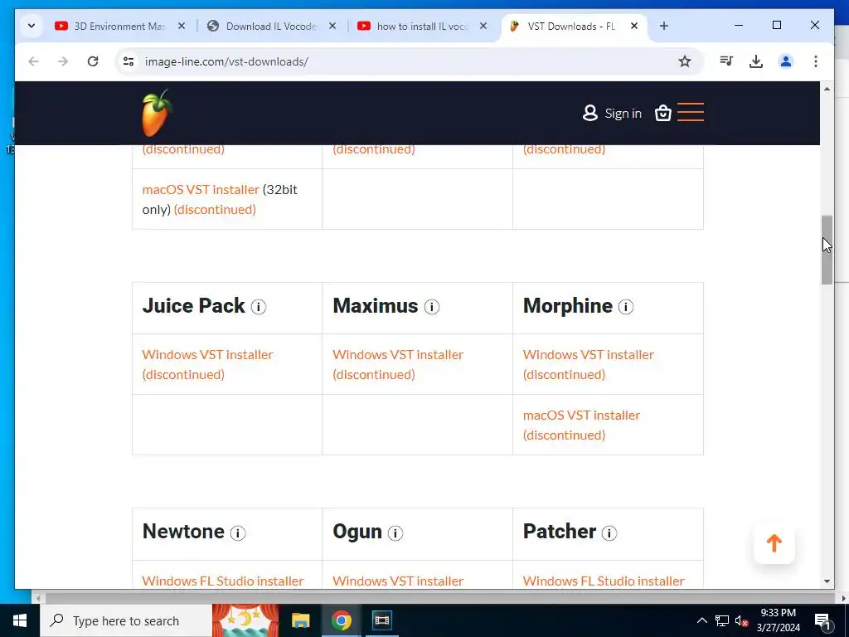Viewport: 849px width, 637px height.
Task: Click the orange back-to-top arrow button
Action: [x=774, y=543]
